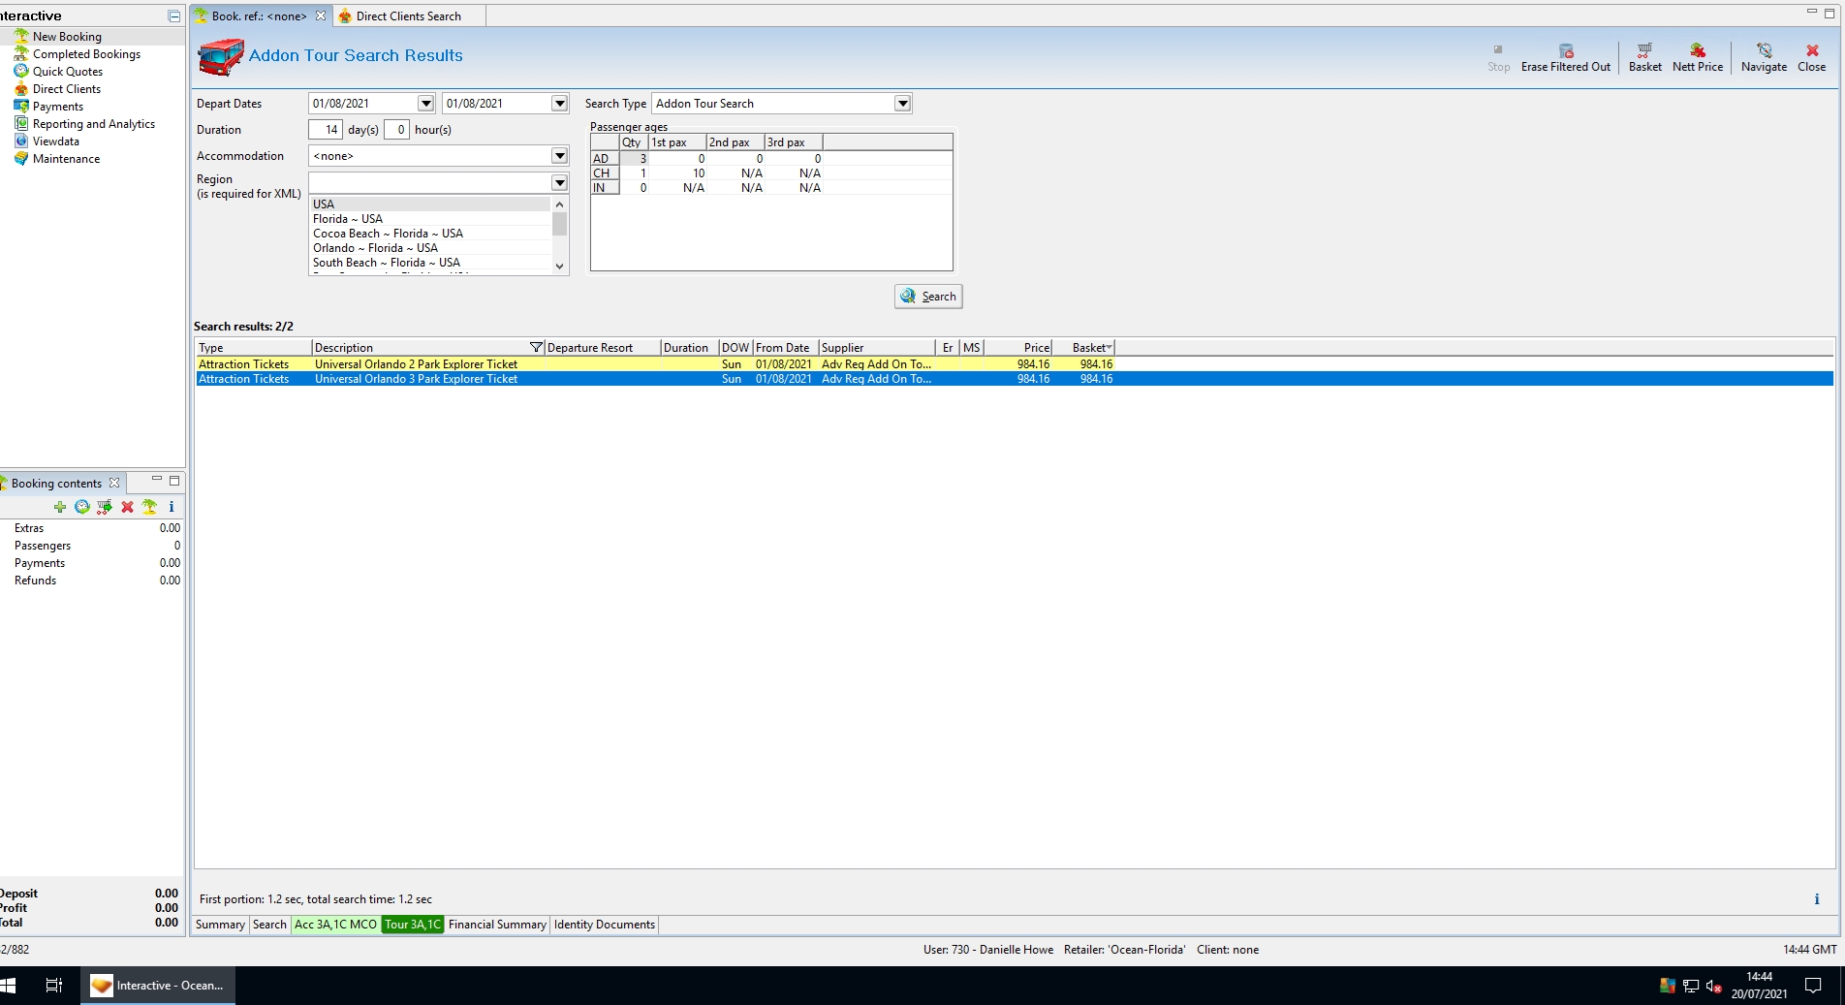Expand the Region dropdown

pyautogui.click(x=559, y=182)
